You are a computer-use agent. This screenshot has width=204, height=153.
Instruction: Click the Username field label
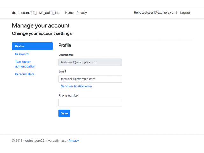pyautogui.click(x=66, y=55)
